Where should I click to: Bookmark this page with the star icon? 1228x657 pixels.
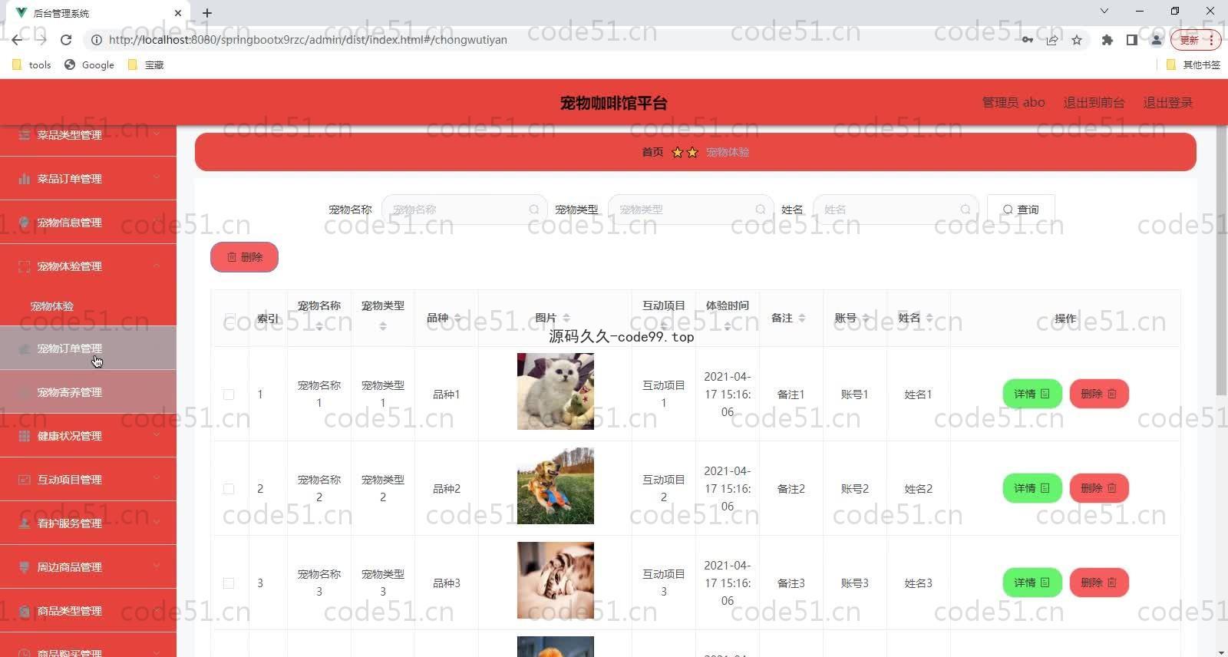[1077, 40]
